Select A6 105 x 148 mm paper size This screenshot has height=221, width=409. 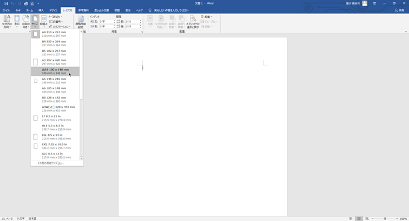coord(55,90)
